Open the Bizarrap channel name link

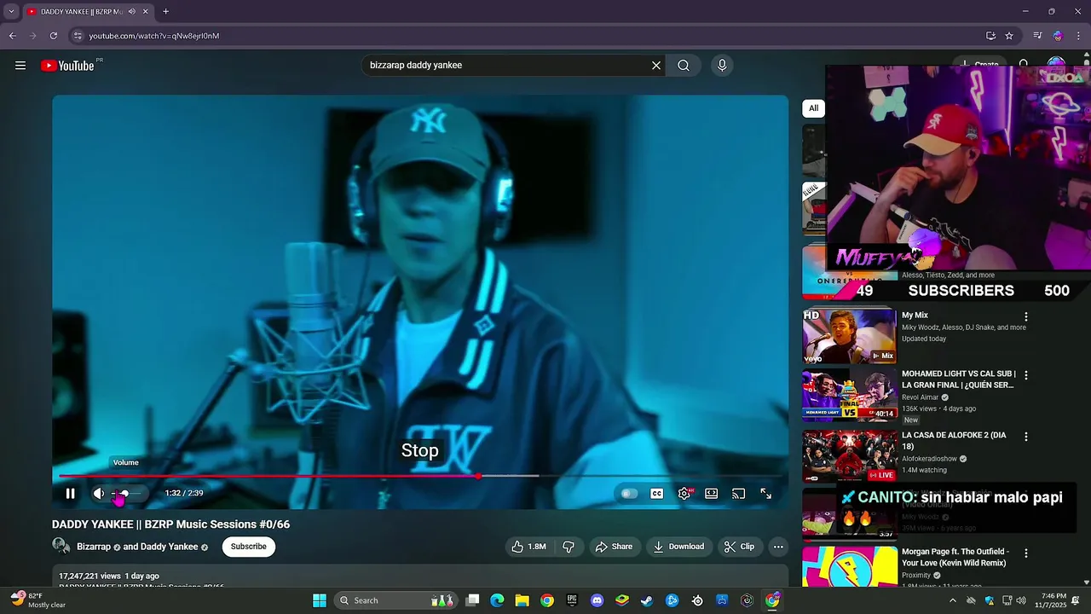tap(94, 547)
